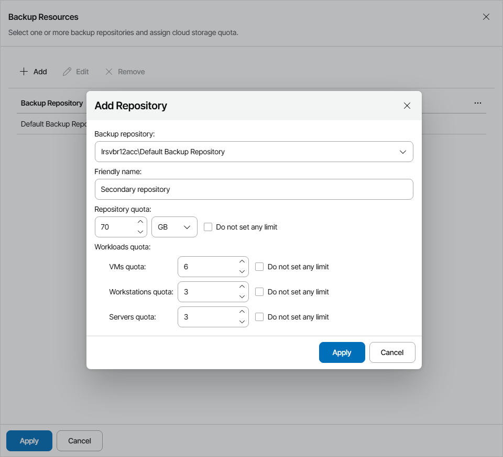Open the column options ellipsis menu
The image size is (503, 457).
point(478,103)
